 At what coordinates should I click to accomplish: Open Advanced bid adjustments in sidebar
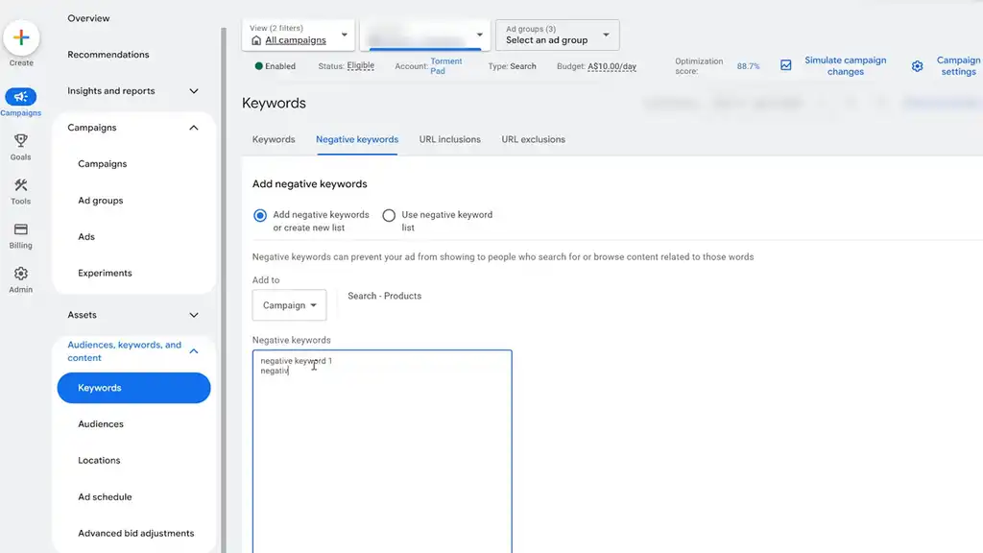(135, 533)
